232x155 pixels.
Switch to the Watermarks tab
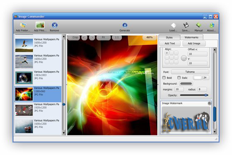[x=191, y=37]
